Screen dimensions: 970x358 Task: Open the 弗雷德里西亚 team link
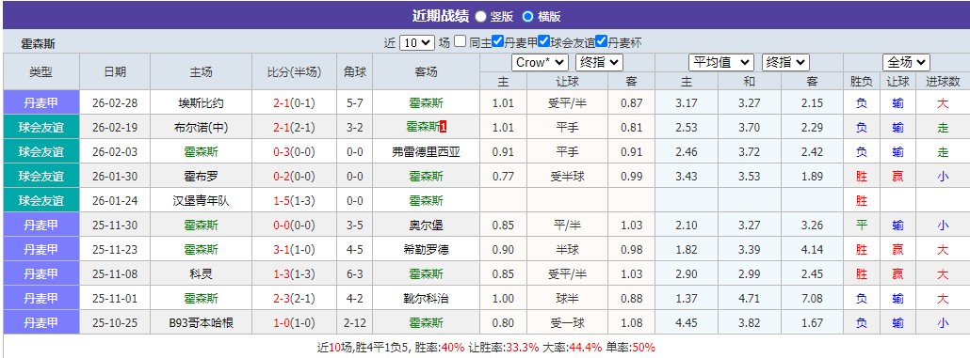(427, 152)
